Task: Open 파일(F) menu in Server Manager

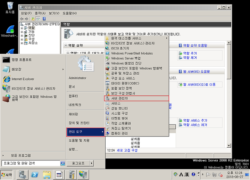Action: click(x=26, y=13)
